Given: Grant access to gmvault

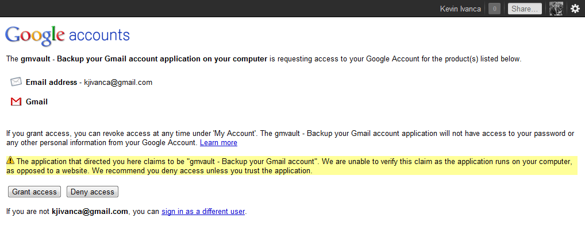Looking at the screenshot, I should click(x=34, y=192).
